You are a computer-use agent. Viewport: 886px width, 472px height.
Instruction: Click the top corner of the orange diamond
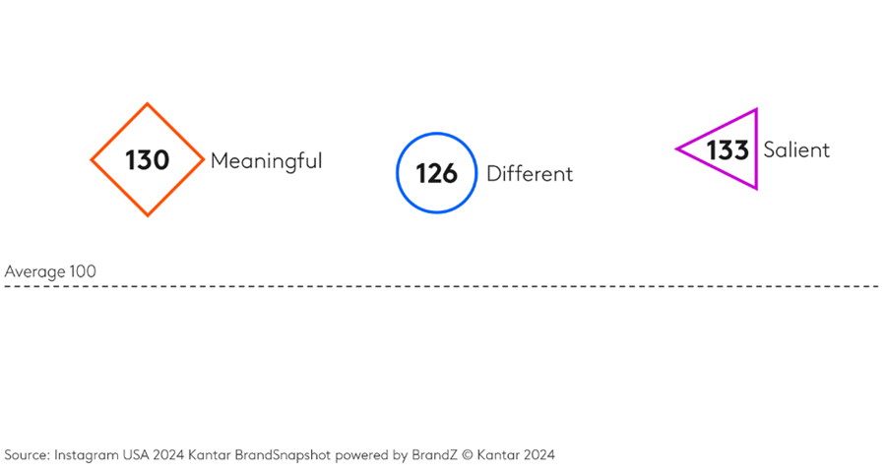pyautogui.click(x=148, y=104)
